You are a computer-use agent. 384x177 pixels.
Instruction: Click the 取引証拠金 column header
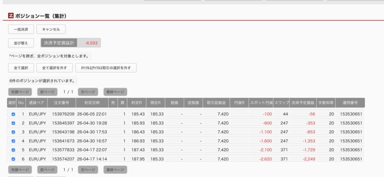[216, 103]
